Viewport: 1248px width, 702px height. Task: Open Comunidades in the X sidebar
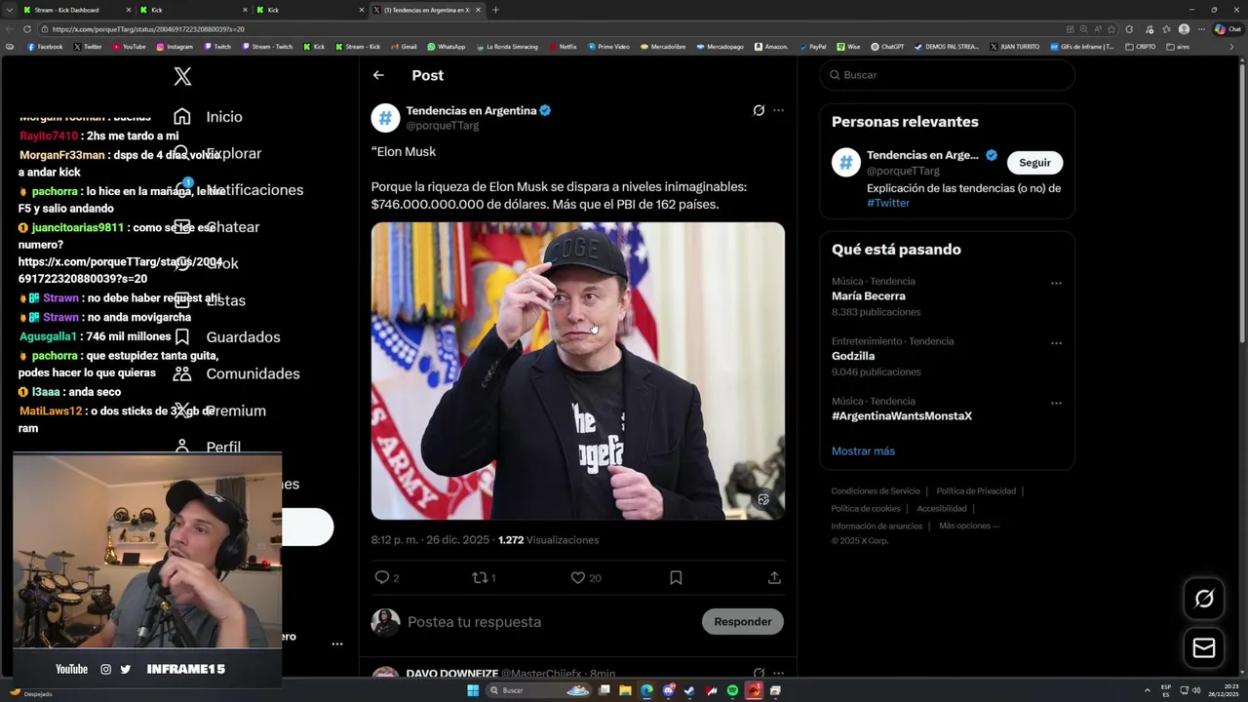pos(236,374)
